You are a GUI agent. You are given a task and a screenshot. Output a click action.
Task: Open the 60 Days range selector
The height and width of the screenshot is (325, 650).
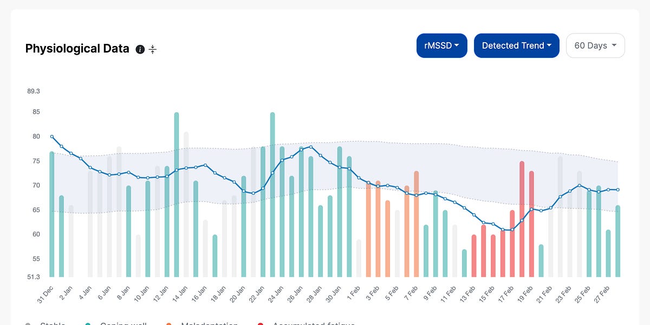[595, 45]
